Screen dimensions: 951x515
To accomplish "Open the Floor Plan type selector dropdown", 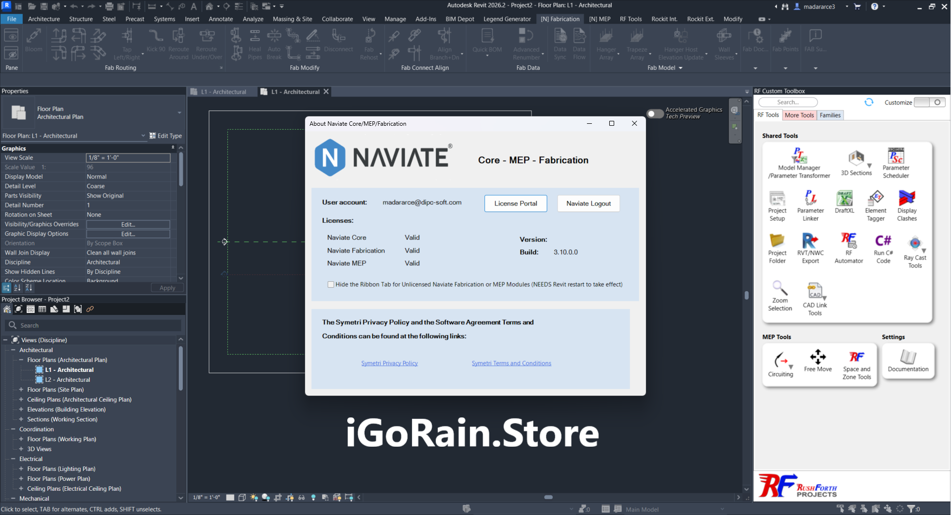I will click(179, 113).
